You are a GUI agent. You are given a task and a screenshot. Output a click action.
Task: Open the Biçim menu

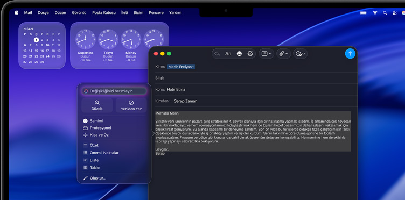pos(138,12)
